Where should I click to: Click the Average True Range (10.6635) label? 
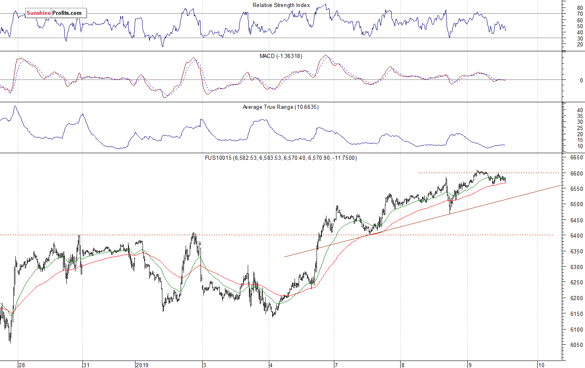pos(281,107)
